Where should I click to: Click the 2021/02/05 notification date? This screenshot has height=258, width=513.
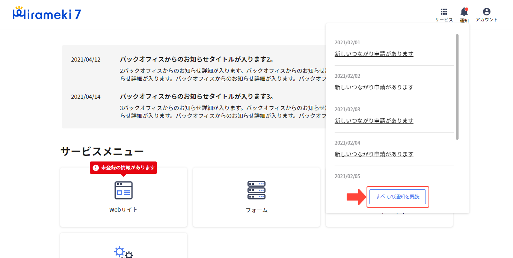click(347, 176)
